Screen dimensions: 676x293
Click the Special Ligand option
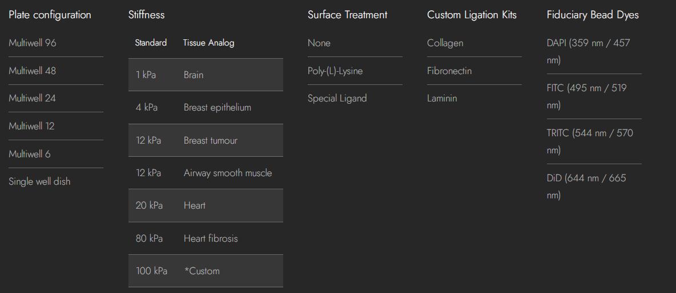pos(337,99)
